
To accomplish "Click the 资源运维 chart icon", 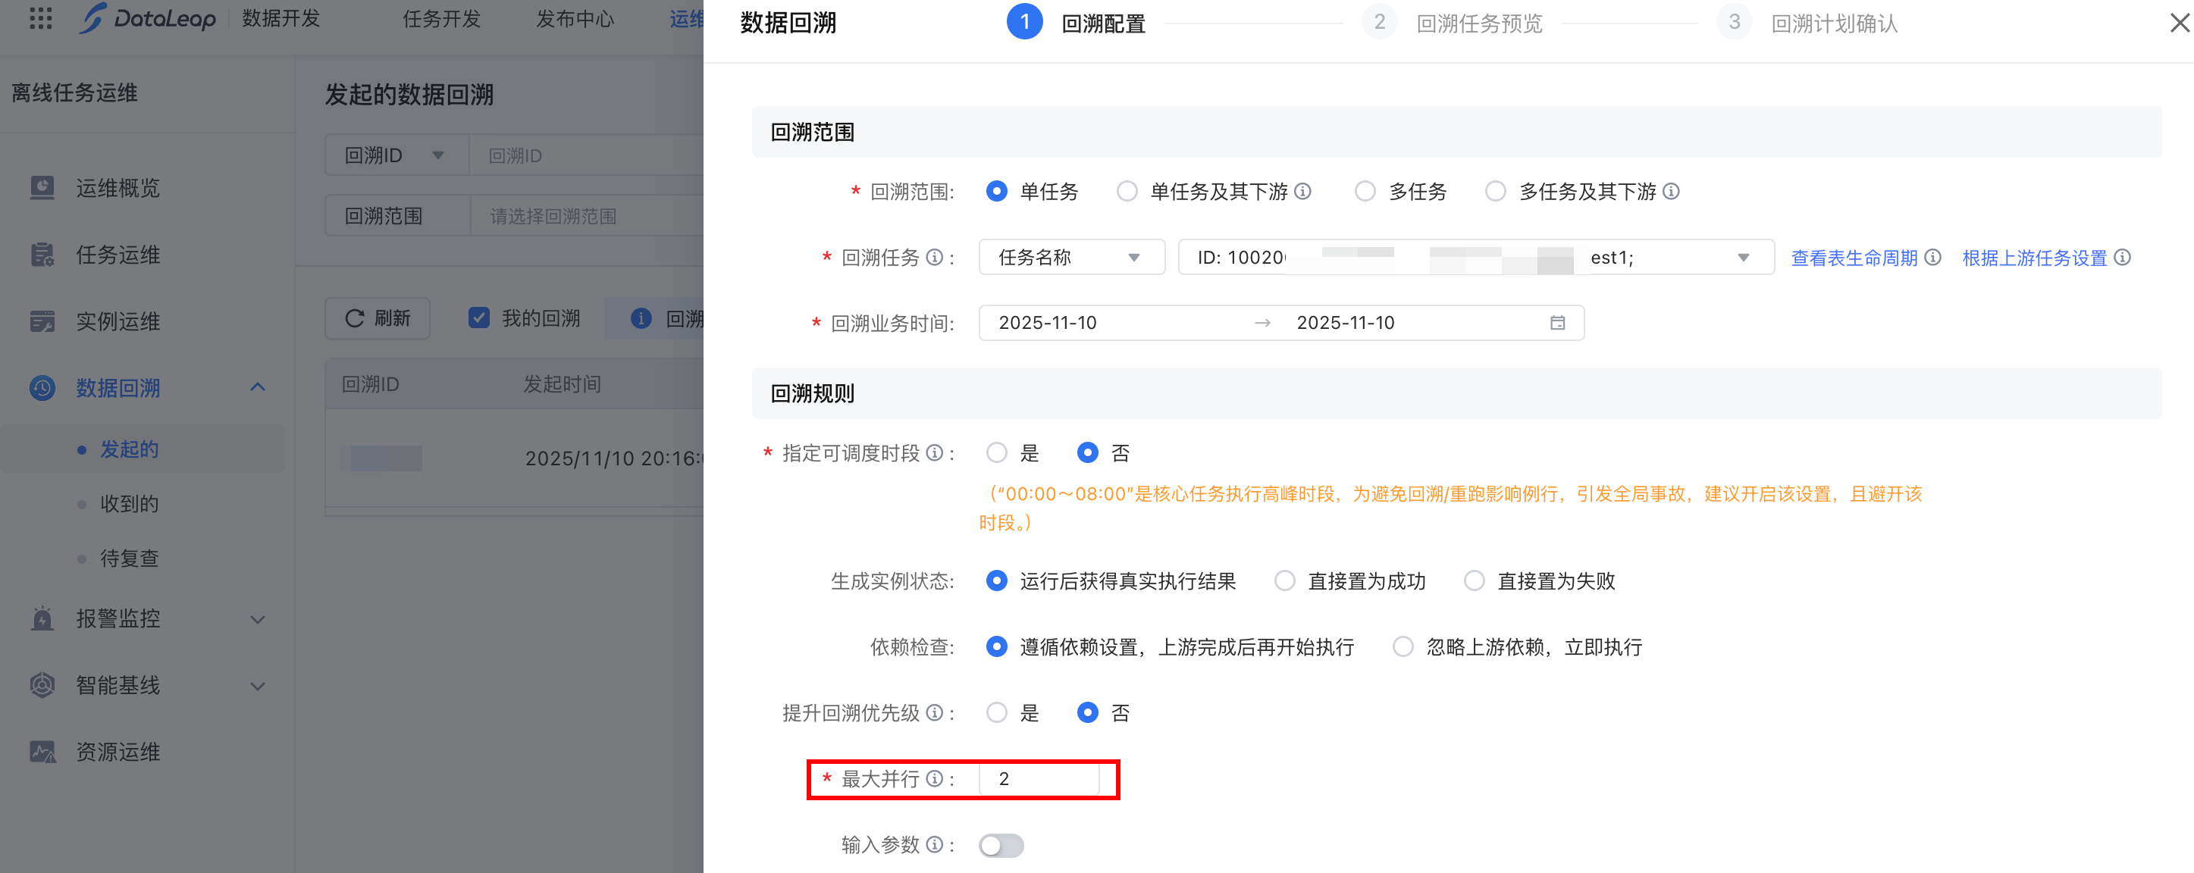I will click(x=42, y=751).
